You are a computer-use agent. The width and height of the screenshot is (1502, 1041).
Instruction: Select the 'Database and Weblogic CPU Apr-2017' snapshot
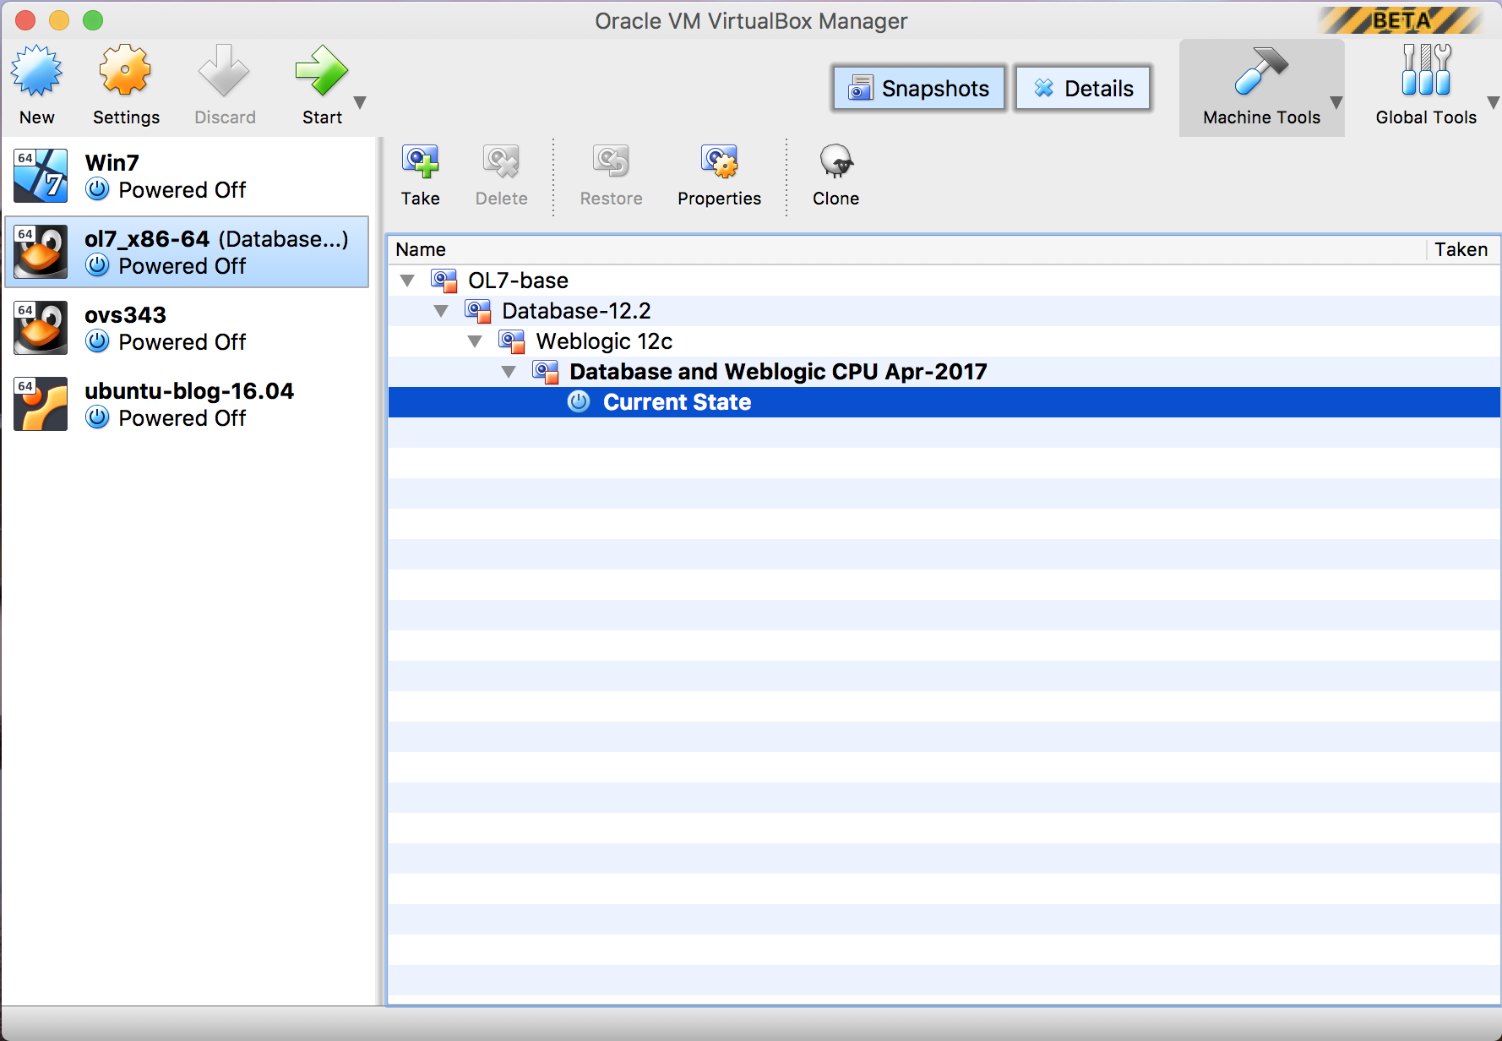pyautogui.click(x=778, y=371)
